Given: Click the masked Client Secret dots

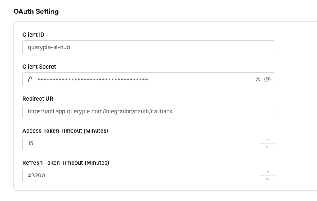Looking at the screenshot, I should click(92, 79).
